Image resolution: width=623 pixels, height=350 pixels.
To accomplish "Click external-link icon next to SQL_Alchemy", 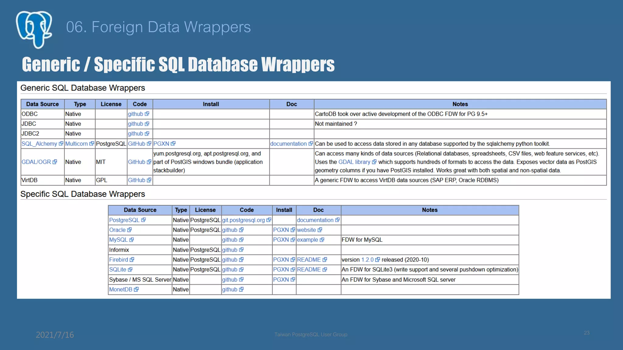I will [x=61, y=143].
